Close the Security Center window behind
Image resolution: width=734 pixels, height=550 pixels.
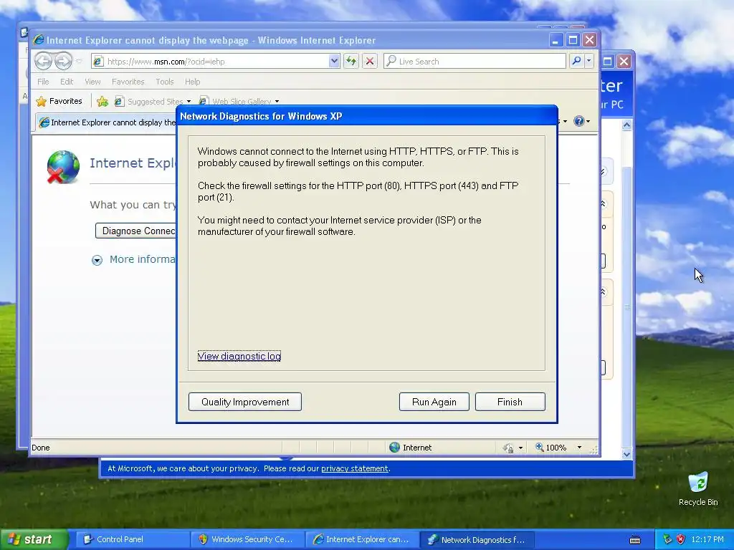(624, 62)
